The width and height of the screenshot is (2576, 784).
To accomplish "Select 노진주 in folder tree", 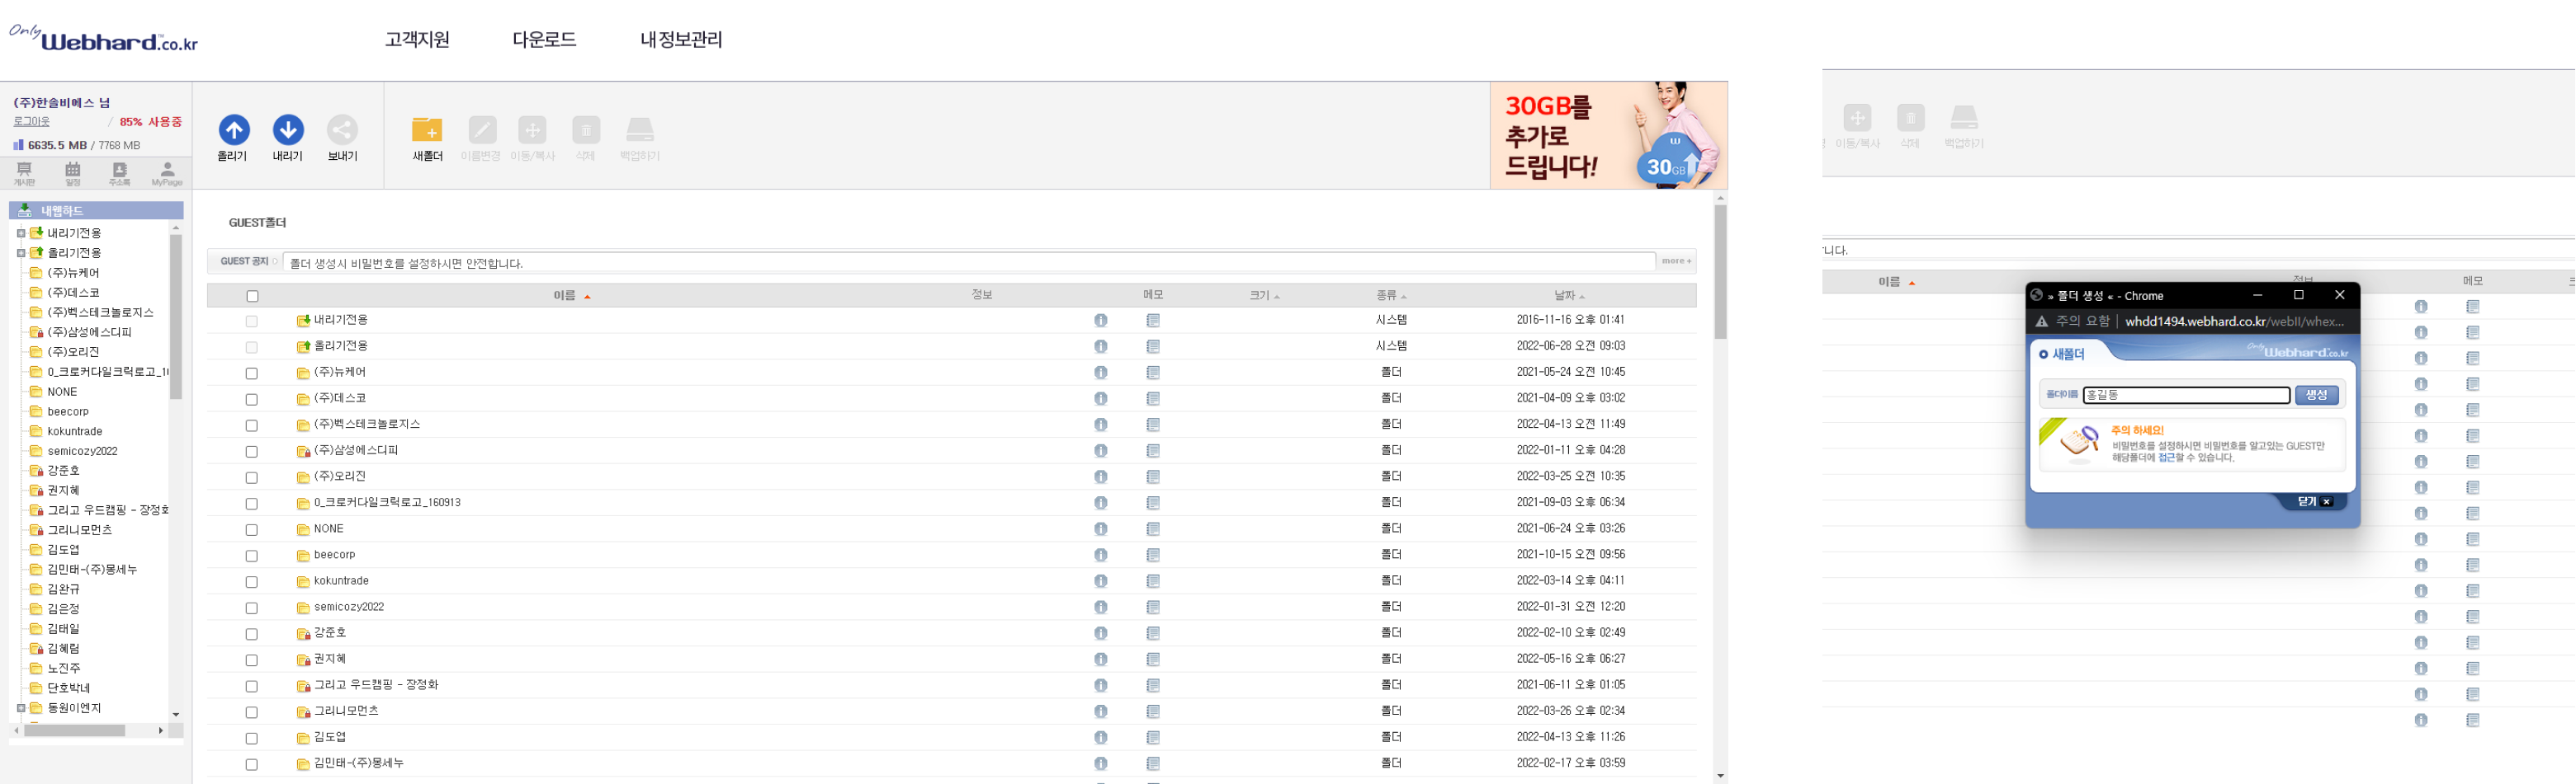I will (x=64, y=668).
